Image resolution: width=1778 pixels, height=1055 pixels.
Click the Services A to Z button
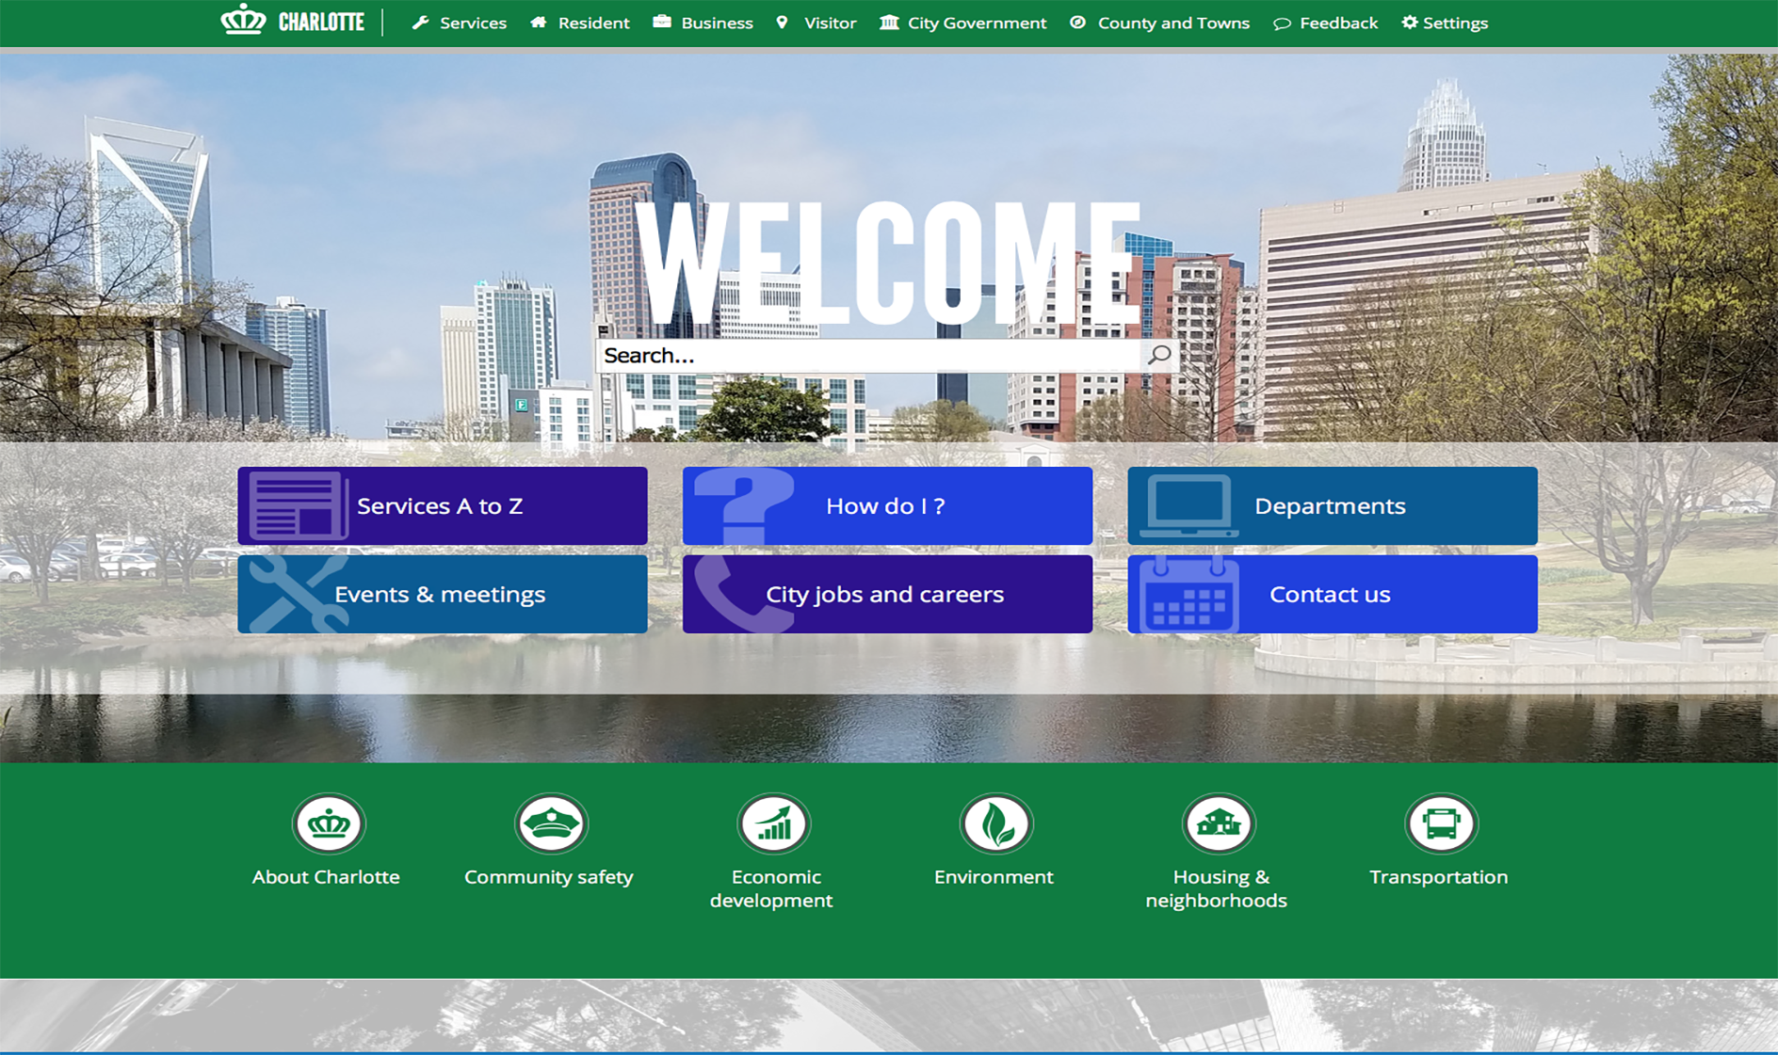pos(443,506)
